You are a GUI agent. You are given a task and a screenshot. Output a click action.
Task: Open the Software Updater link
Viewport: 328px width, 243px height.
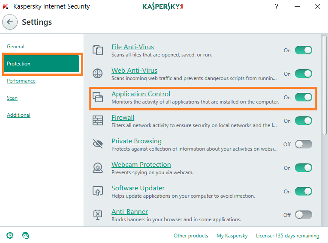coord(138,188)
